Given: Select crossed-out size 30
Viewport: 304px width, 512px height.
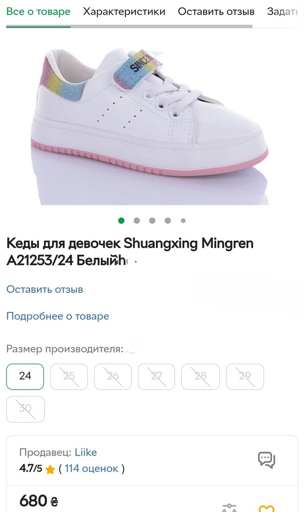Looking at the screenshot, I should point(26,409).
